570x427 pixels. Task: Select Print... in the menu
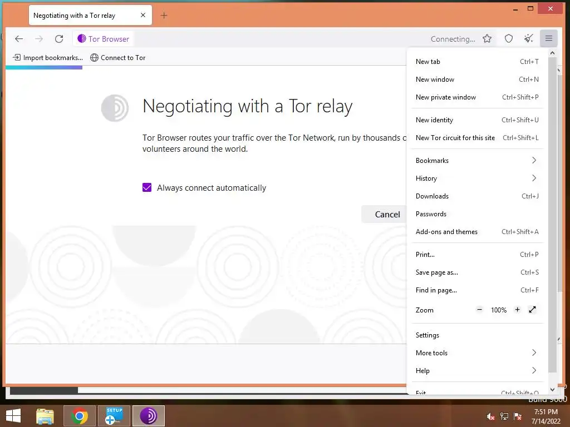477,255
